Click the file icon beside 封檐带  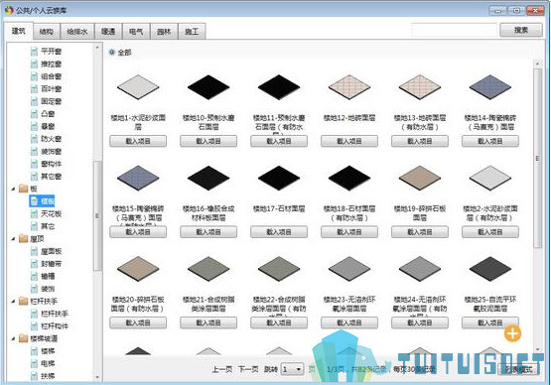(34, 264)
